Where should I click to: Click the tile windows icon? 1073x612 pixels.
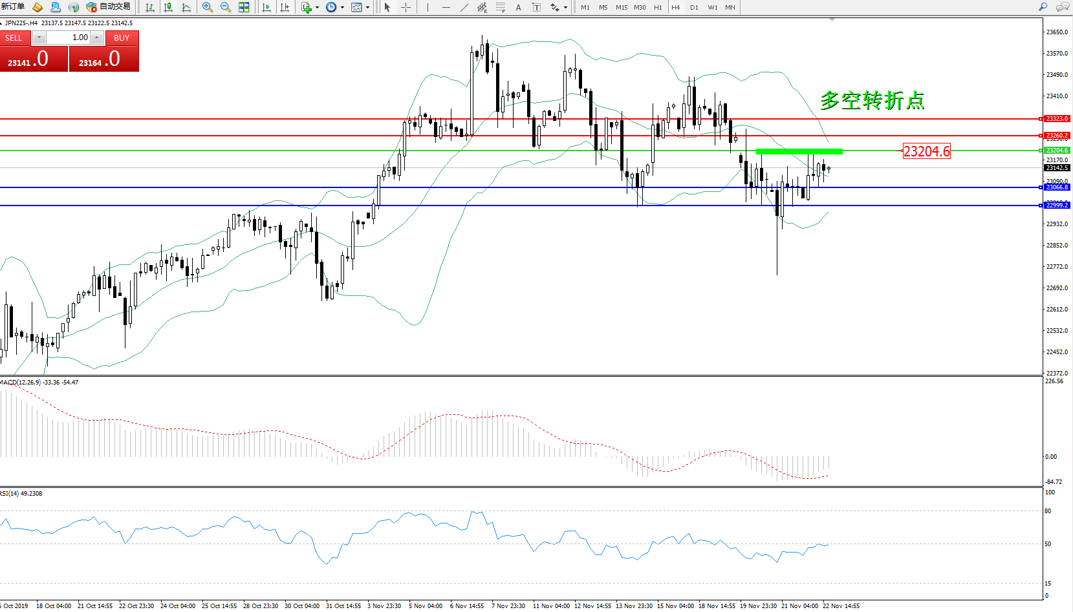click(x=244, y=7)
